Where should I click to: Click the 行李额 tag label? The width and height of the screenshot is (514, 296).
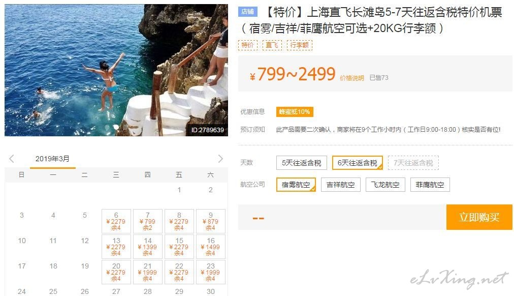[x=300, y=45]
